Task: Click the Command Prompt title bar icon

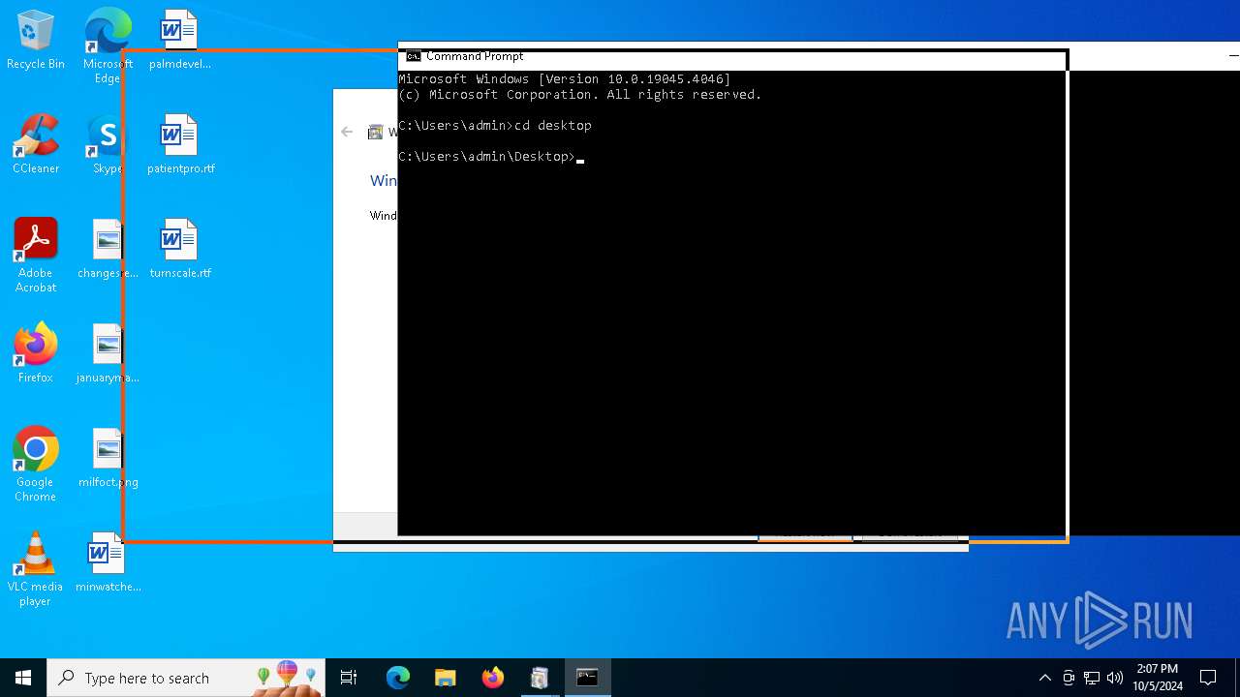Action: point(414,56)
